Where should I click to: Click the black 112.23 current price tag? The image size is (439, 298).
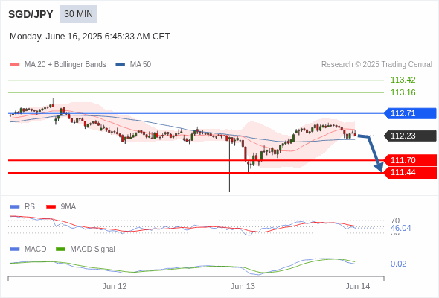coord(410,136)
